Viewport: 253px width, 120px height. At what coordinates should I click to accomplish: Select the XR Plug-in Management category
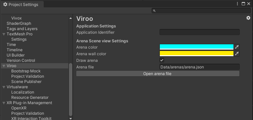click(30, 103)
